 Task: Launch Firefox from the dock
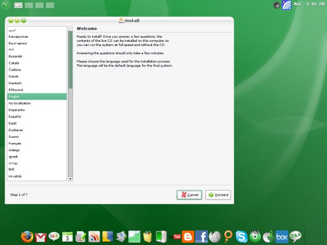27,237
